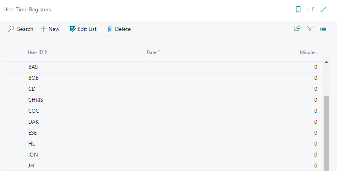The height and width of the screenshot is (171, 337).
Task: Open the Minutes column header options
Action: (308, 52)
